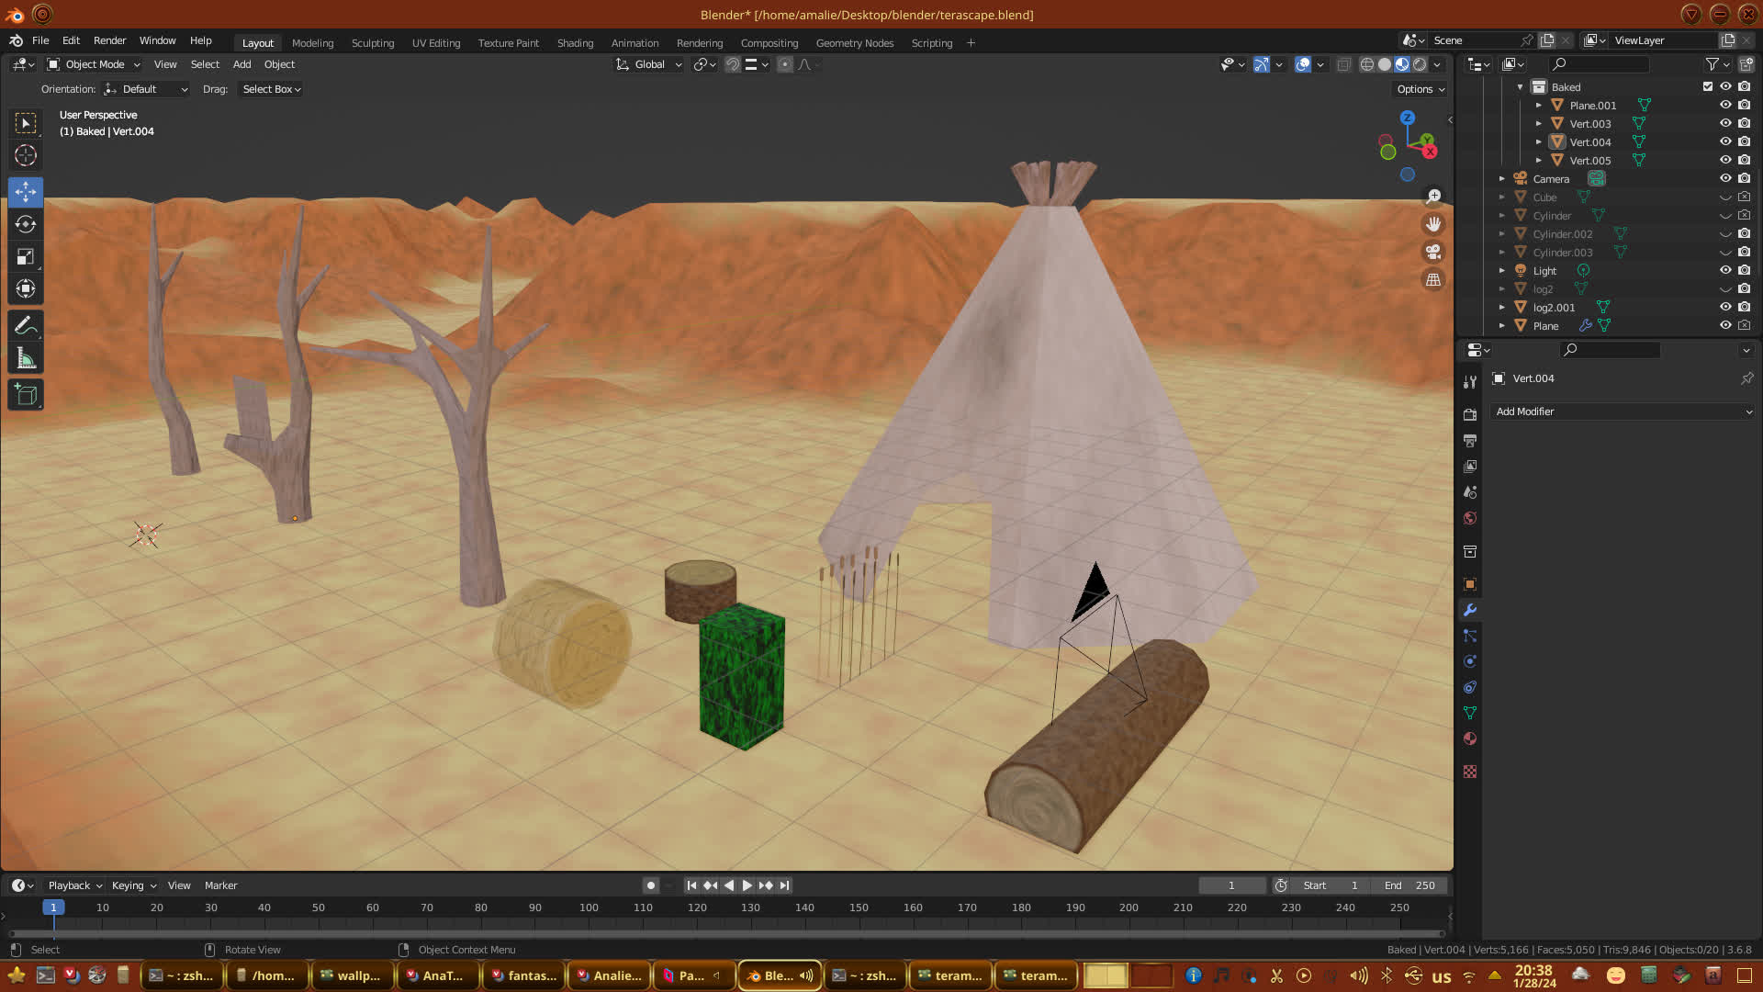
Task: Open the Add Modifier dropdown
Action: coord(1623,411)
